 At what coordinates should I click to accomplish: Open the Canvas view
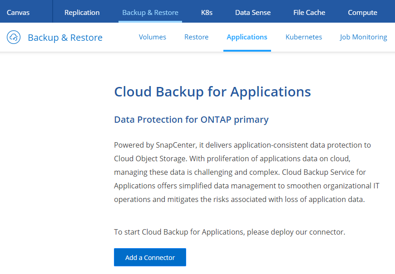[17, 12]
